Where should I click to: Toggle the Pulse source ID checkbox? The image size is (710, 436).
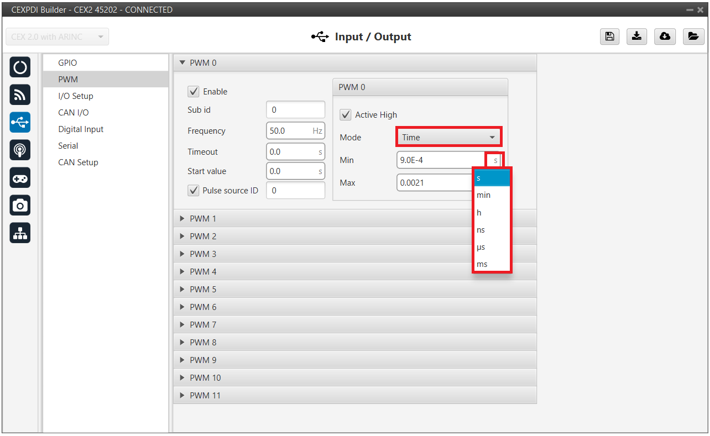194,191
